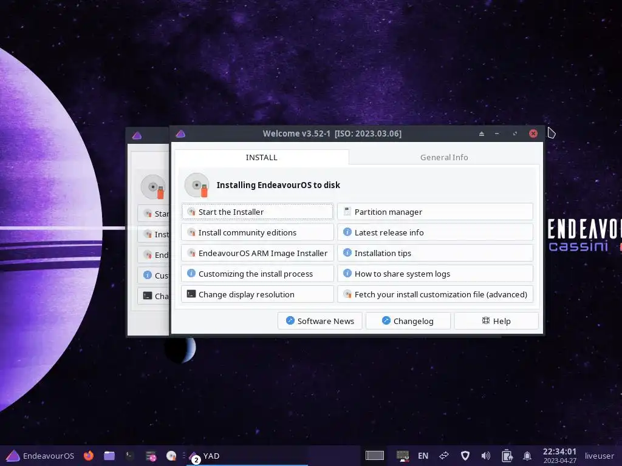Select the INSTALL tab
Screen dimensions: 622x466
pyautogui.click(x=261, y=157)
